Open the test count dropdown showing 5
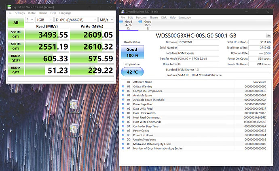The height and width of the screenshot is (171, 279). (x=30, y=20)
